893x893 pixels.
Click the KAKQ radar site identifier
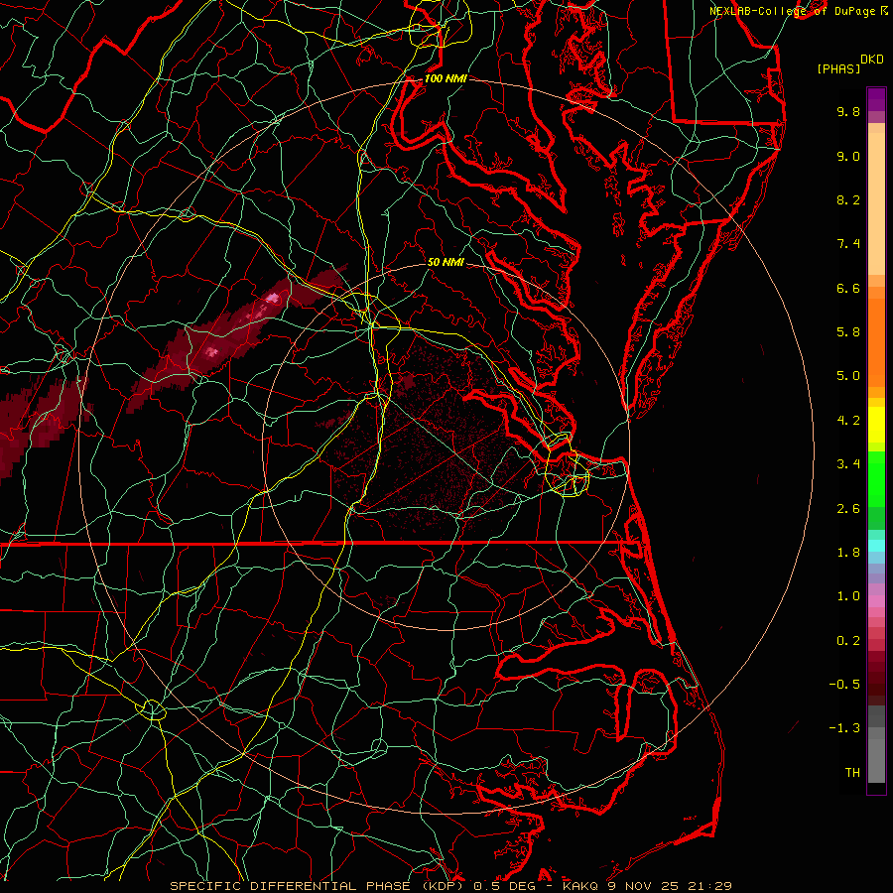tap(580, 886)
